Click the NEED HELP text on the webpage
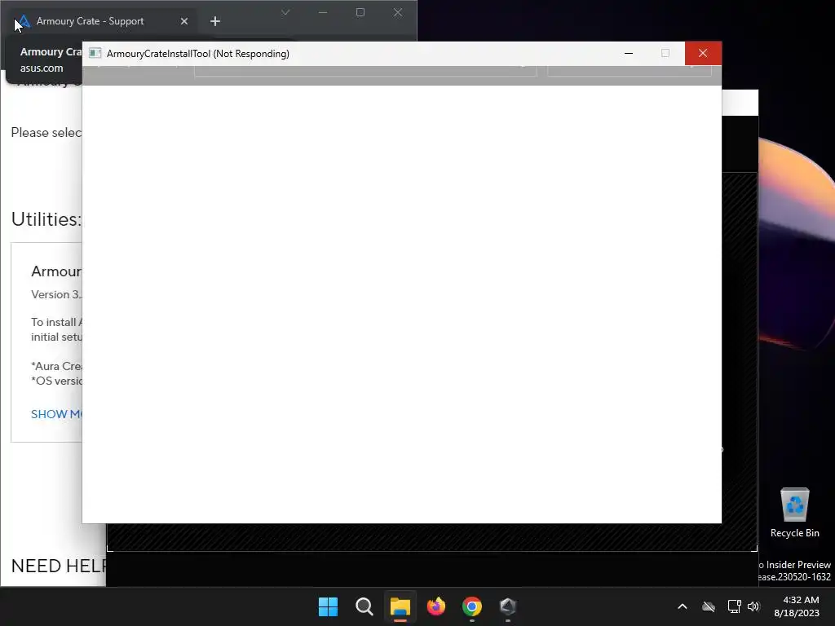835x626 pixels. 59,566
